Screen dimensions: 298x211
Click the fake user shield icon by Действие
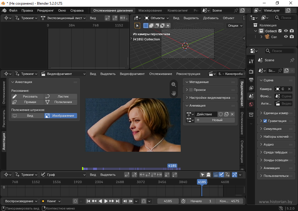click(x=221, y=114)
